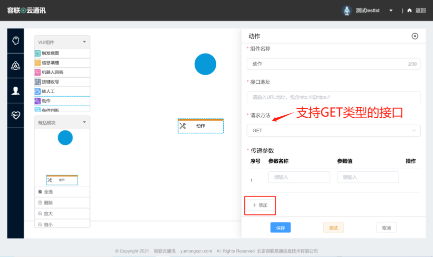Open the heartbeat monitor sidebar icon
This screenshot has width=433, height=257.
pyautogui.click(x=16, y=115)
